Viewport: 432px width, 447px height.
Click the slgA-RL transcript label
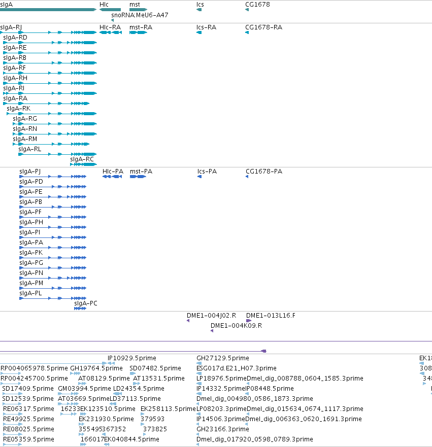(x=30, y=149)
